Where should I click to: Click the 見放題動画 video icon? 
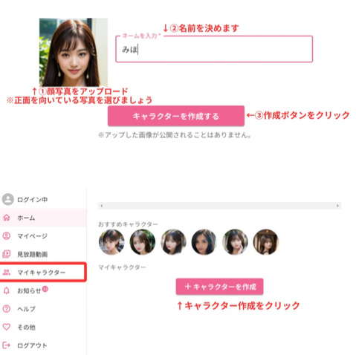(7, 254)
